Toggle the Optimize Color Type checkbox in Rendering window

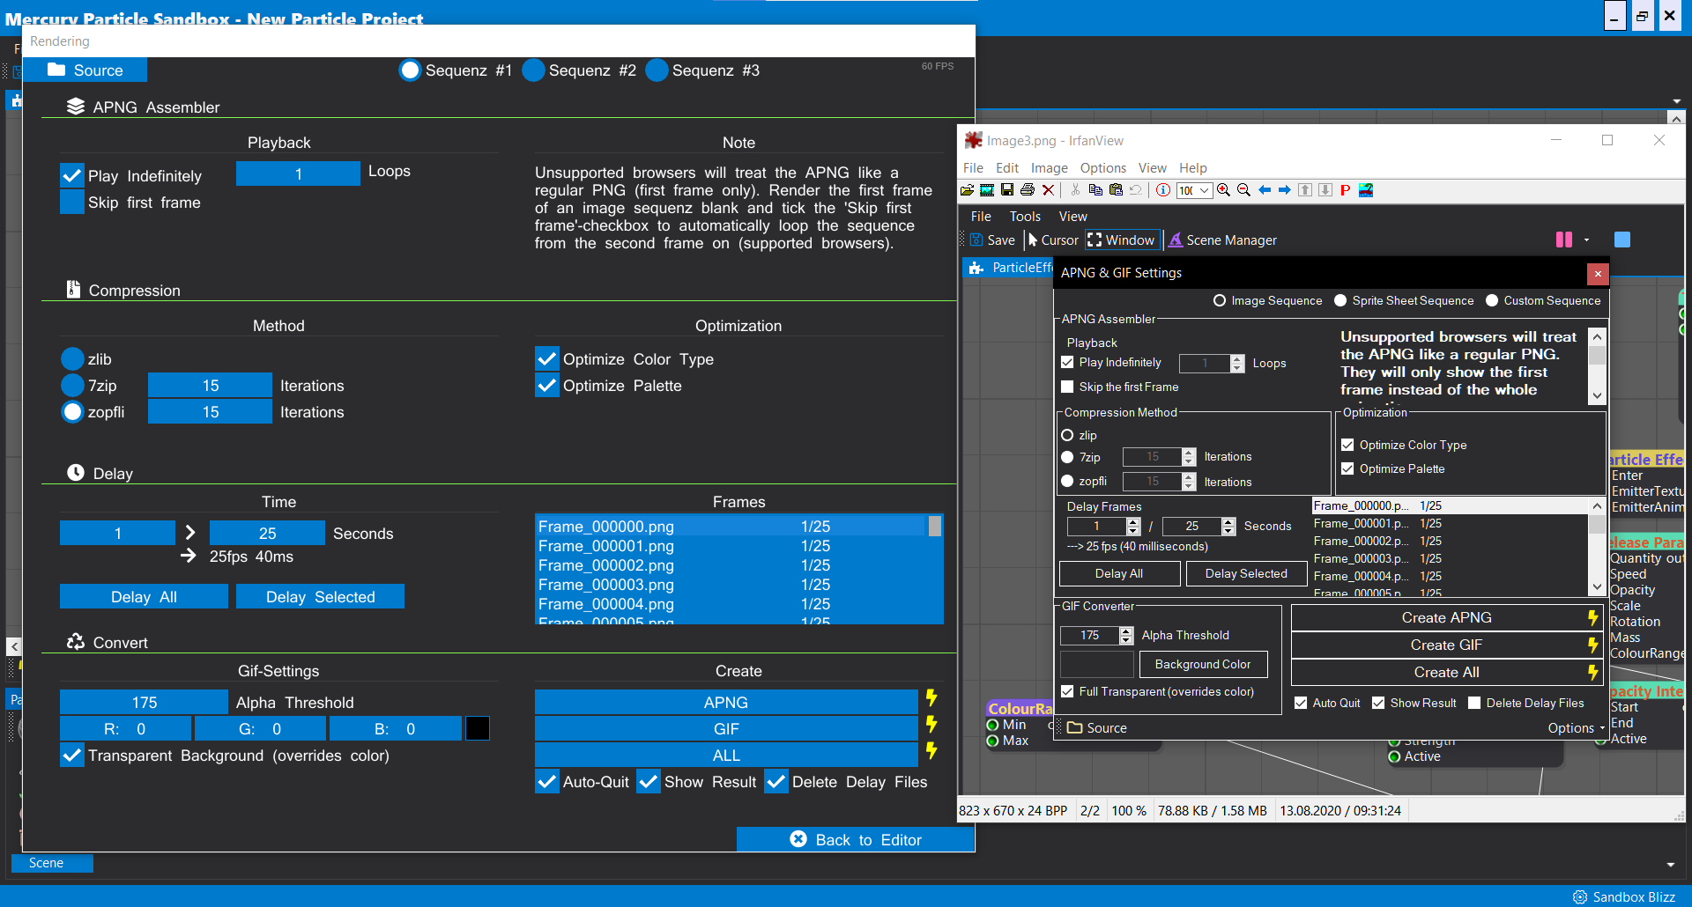[x=546, y=359]
